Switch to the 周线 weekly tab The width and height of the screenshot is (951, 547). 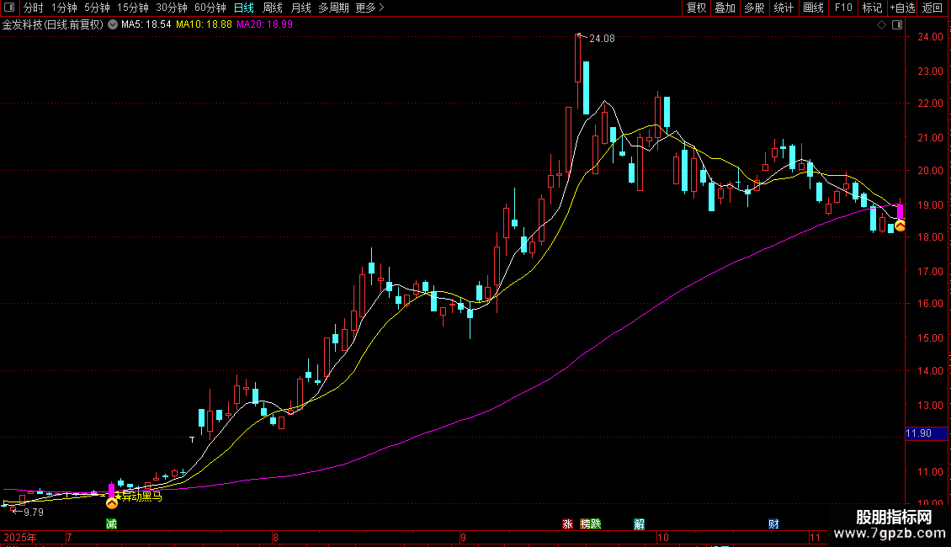(273, 8)
